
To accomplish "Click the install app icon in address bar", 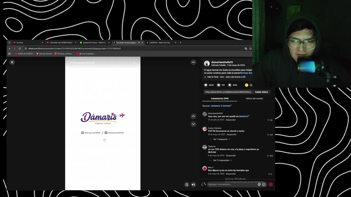I will (250, 49).
